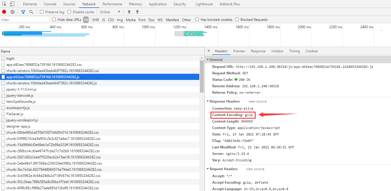
Task: Click the import HAR upload arrow icon
Action: [x=129, y=12]
